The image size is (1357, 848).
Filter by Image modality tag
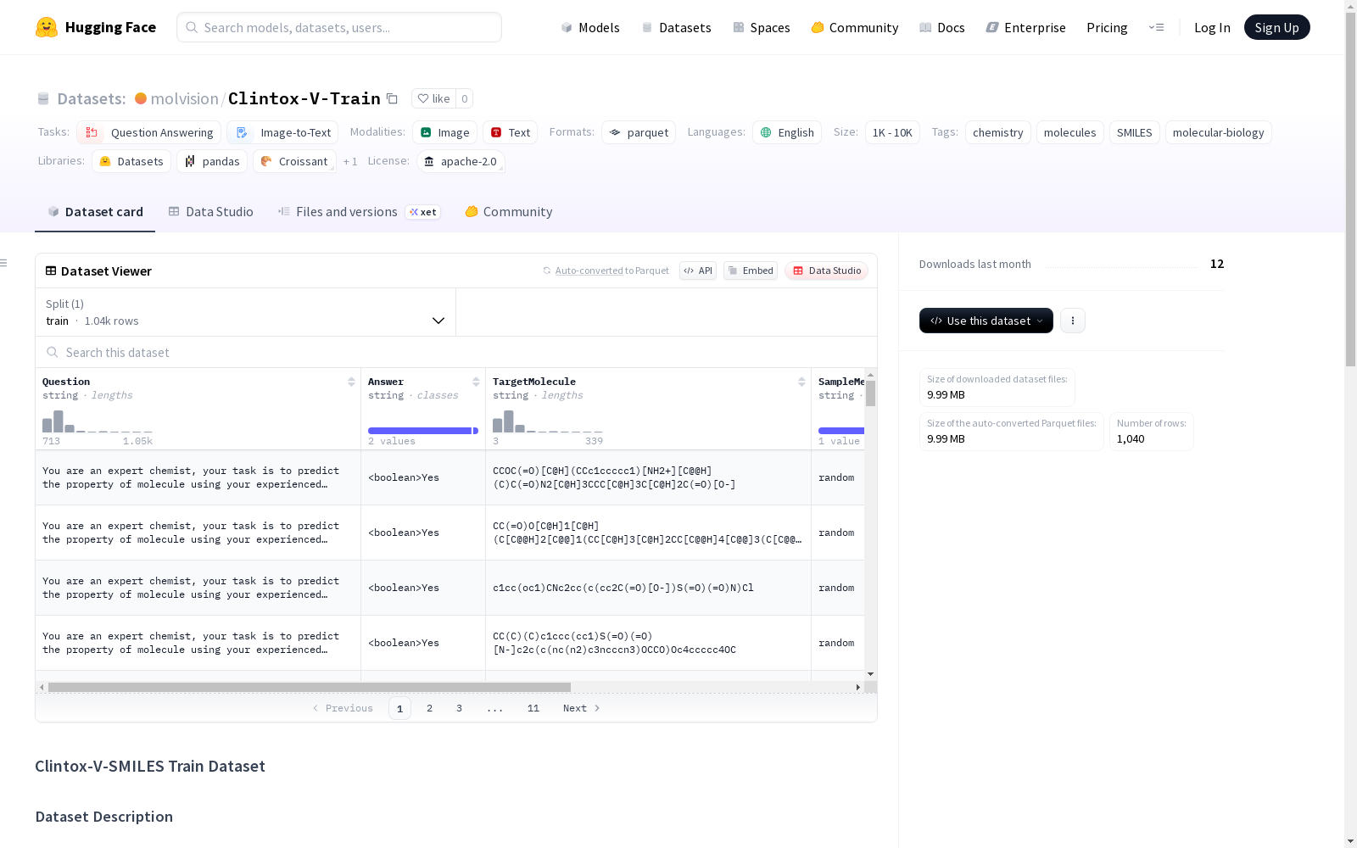[x=445, y=132]
